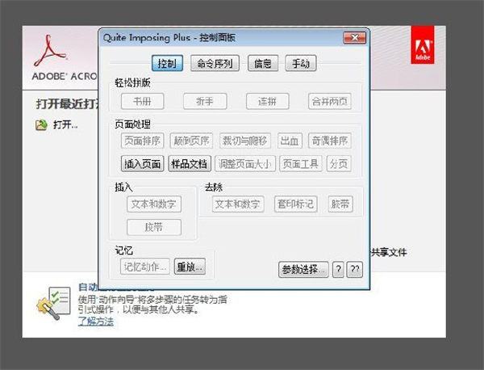
Task: Open the 了解方法 link
Action: (x=95, y=322)
